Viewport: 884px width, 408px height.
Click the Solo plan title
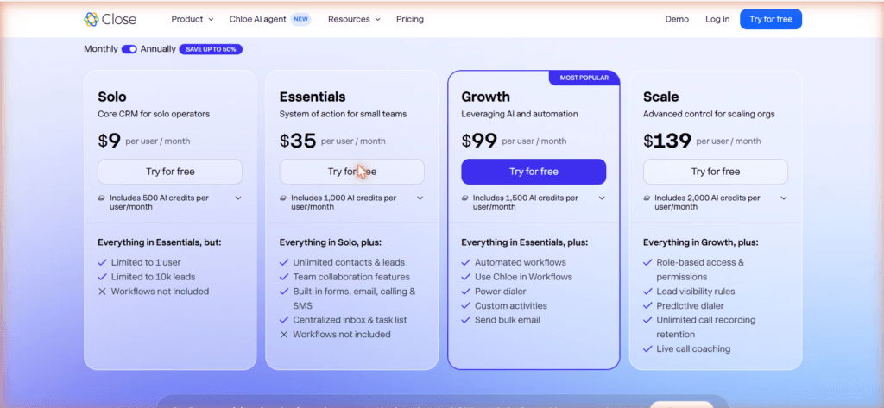[x=112, y=97]
